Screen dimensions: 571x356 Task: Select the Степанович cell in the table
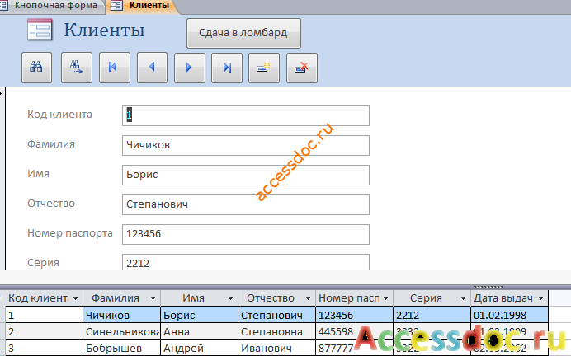click(276, 315)
